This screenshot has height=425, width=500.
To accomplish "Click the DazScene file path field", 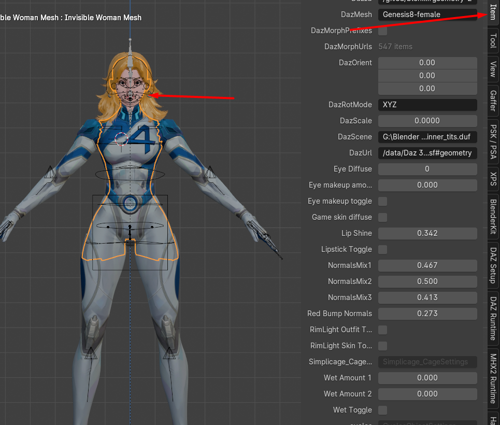I will point(427,137).
